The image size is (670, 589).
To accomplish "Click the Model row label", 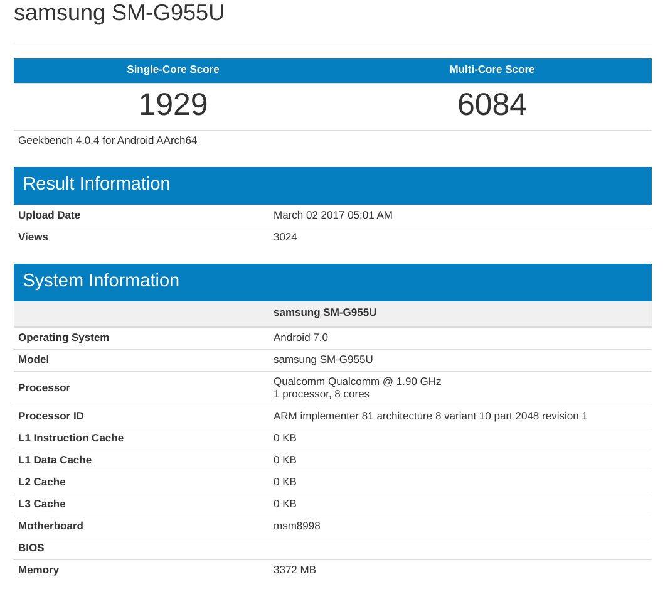I will coord(33,359).
